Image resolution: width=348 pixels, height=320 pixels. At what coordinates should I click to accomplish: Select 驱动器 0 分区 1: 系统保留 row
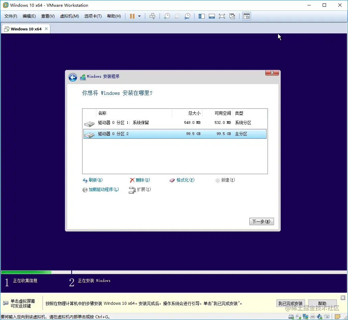[175, 123]
